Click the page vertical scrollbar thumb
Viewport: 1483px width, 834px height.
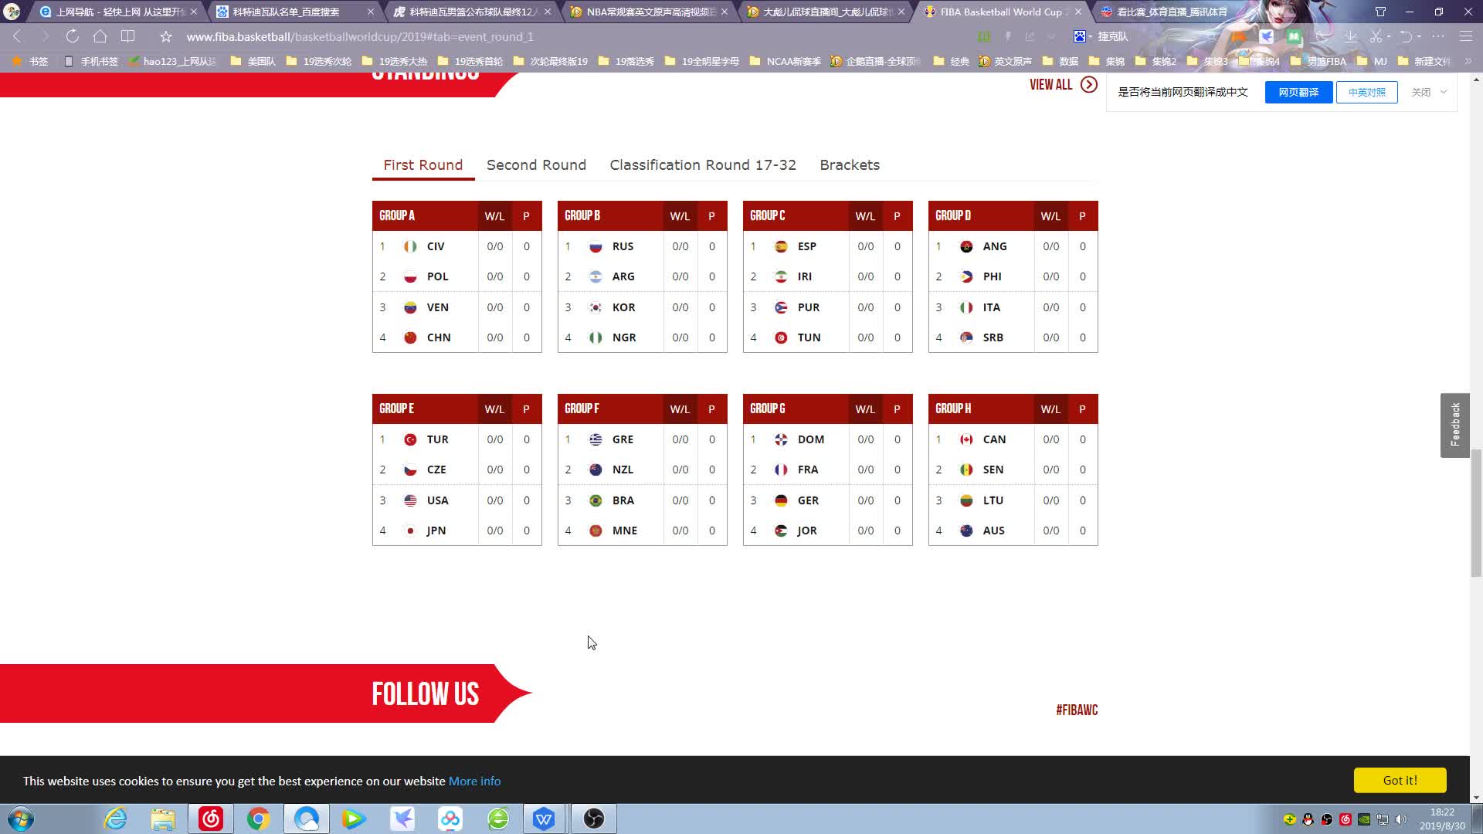[x=1476, y=514]
